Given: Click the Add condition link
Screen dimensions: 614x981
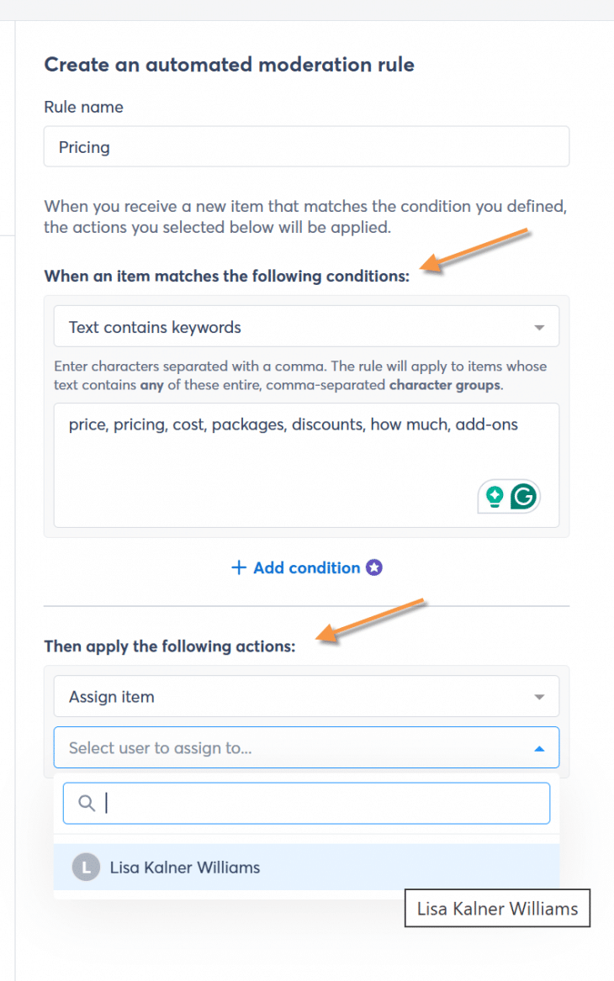Looking at the screenshot, I should [x=307, y=567].
